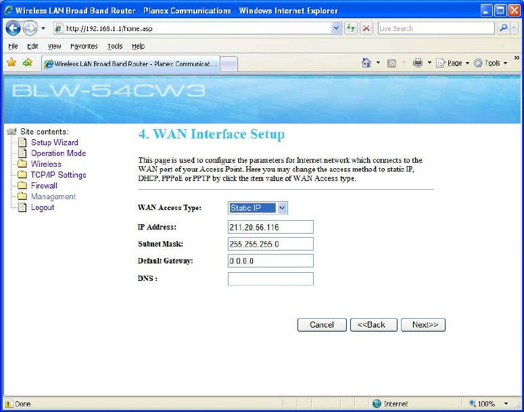
Task: Expand the Wireless folder
Action: pyautogui.click(x=46, y=164)
